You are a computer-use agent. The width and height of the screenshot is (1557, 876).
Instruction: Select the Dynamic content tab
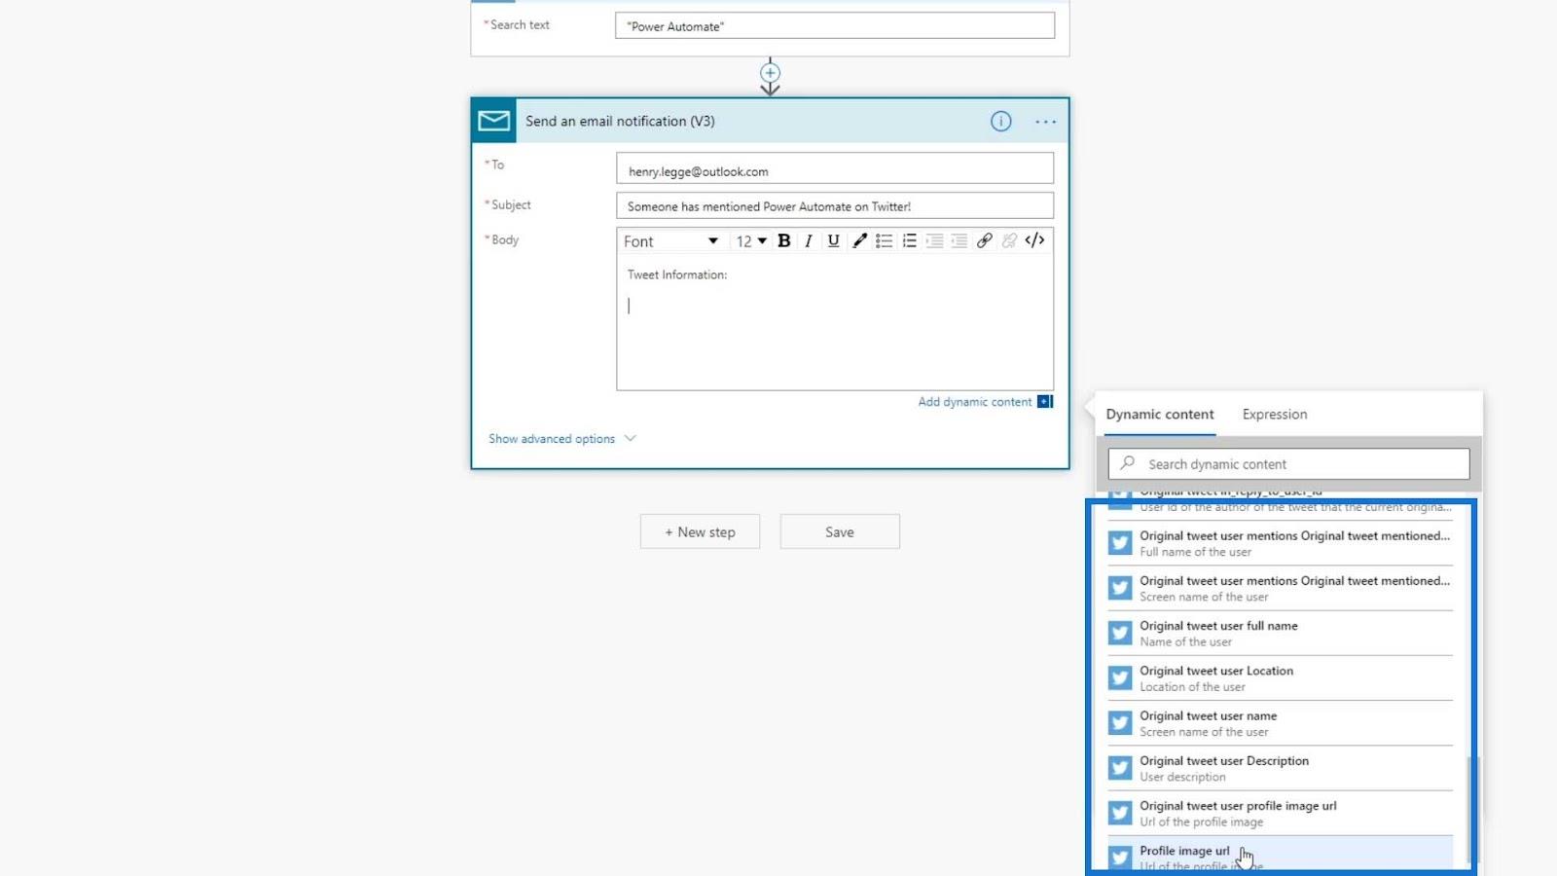tap(1159, 415)
